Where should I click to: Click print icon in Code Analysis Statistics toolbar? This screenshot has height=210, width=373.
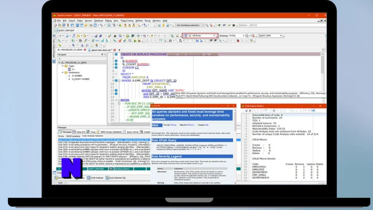[x=250, y=110]
